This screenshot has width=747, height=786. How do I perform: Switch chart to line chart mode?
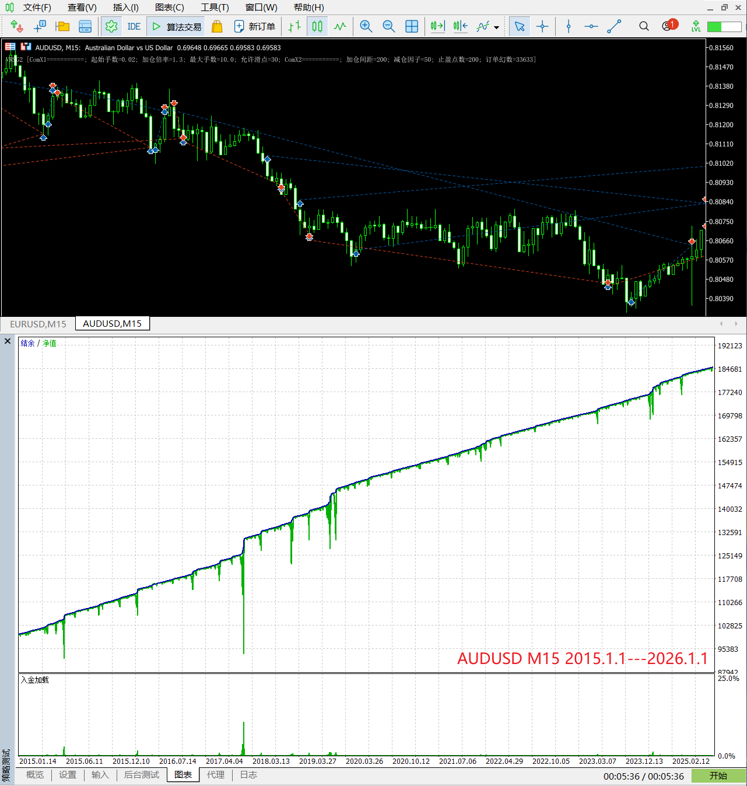(340, 26)
